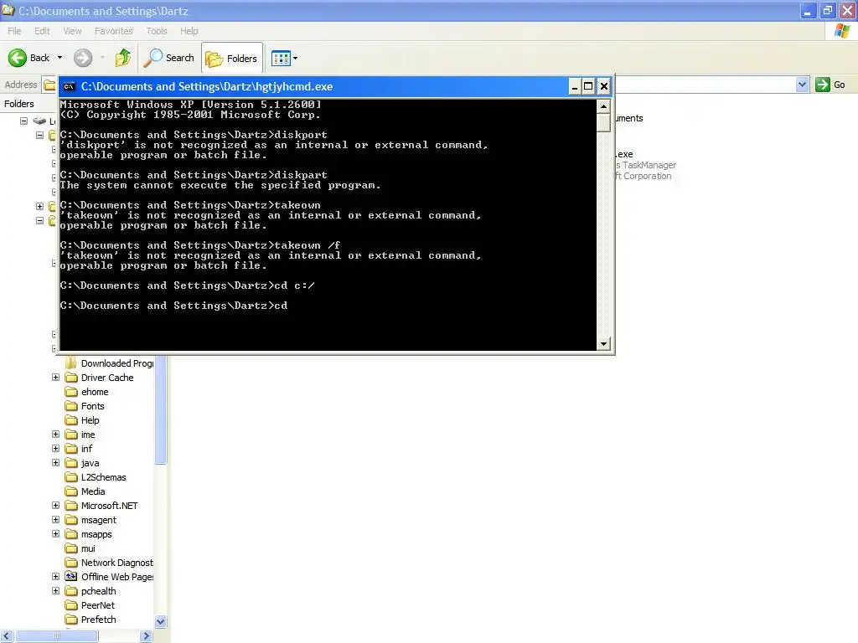Select the Help folder icon
Viewport: 858px width, 643px height.
(x=71, y=420)
